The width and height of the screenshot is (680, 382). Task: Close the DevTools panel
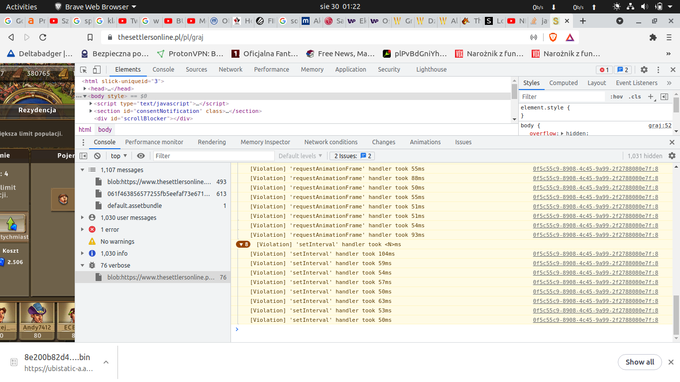point(673,70)
